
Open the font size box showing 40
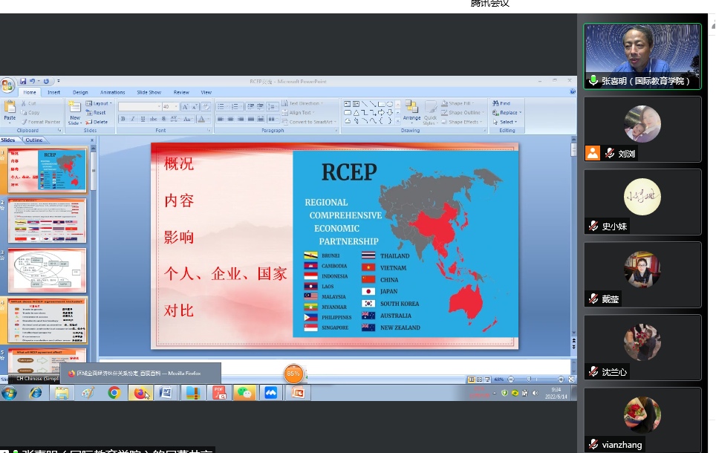click(170, 107)
